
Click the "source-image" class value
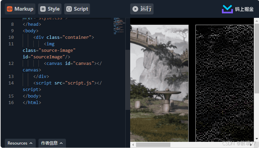(57, 50)
